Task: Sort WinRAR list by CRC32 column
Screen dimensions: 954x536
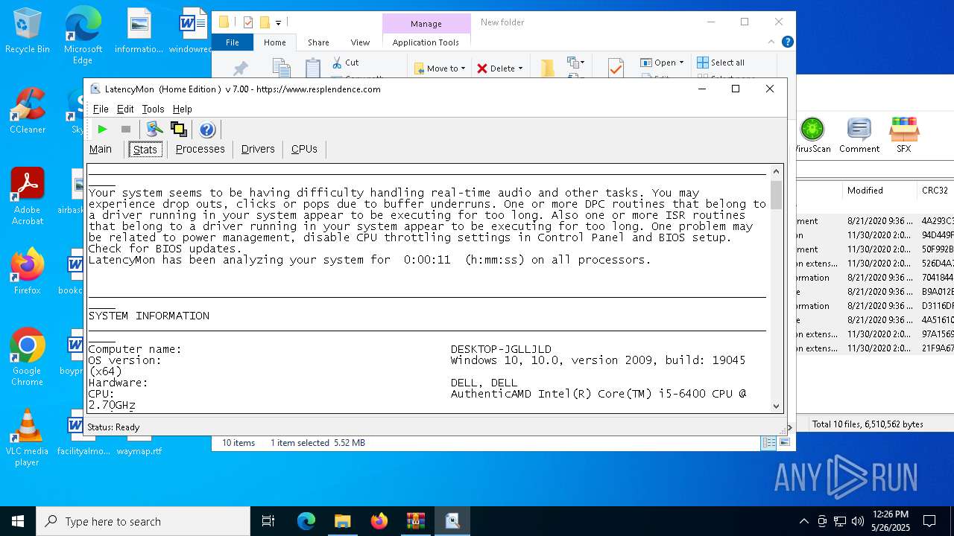Action: [x=935, y=191]
